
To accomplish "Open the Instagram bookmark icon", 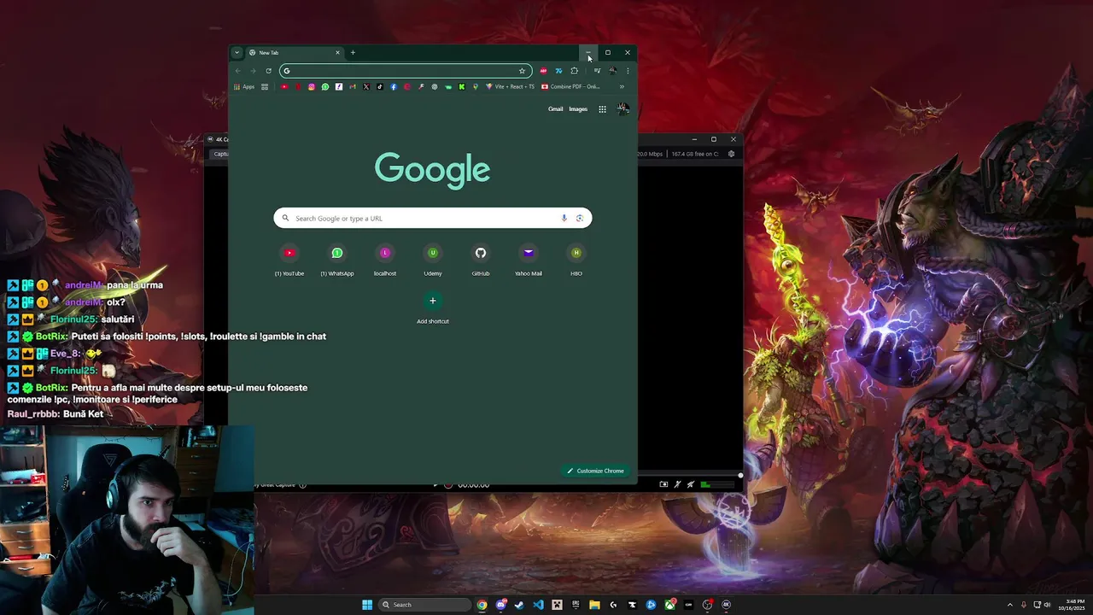I will [312, 86].
